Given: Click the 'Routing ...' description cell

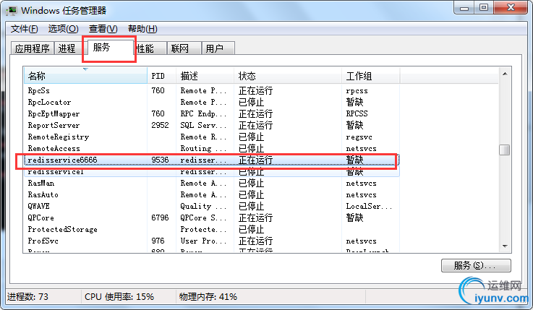Looking at the screenshot, I should click(x=203, y=148).
